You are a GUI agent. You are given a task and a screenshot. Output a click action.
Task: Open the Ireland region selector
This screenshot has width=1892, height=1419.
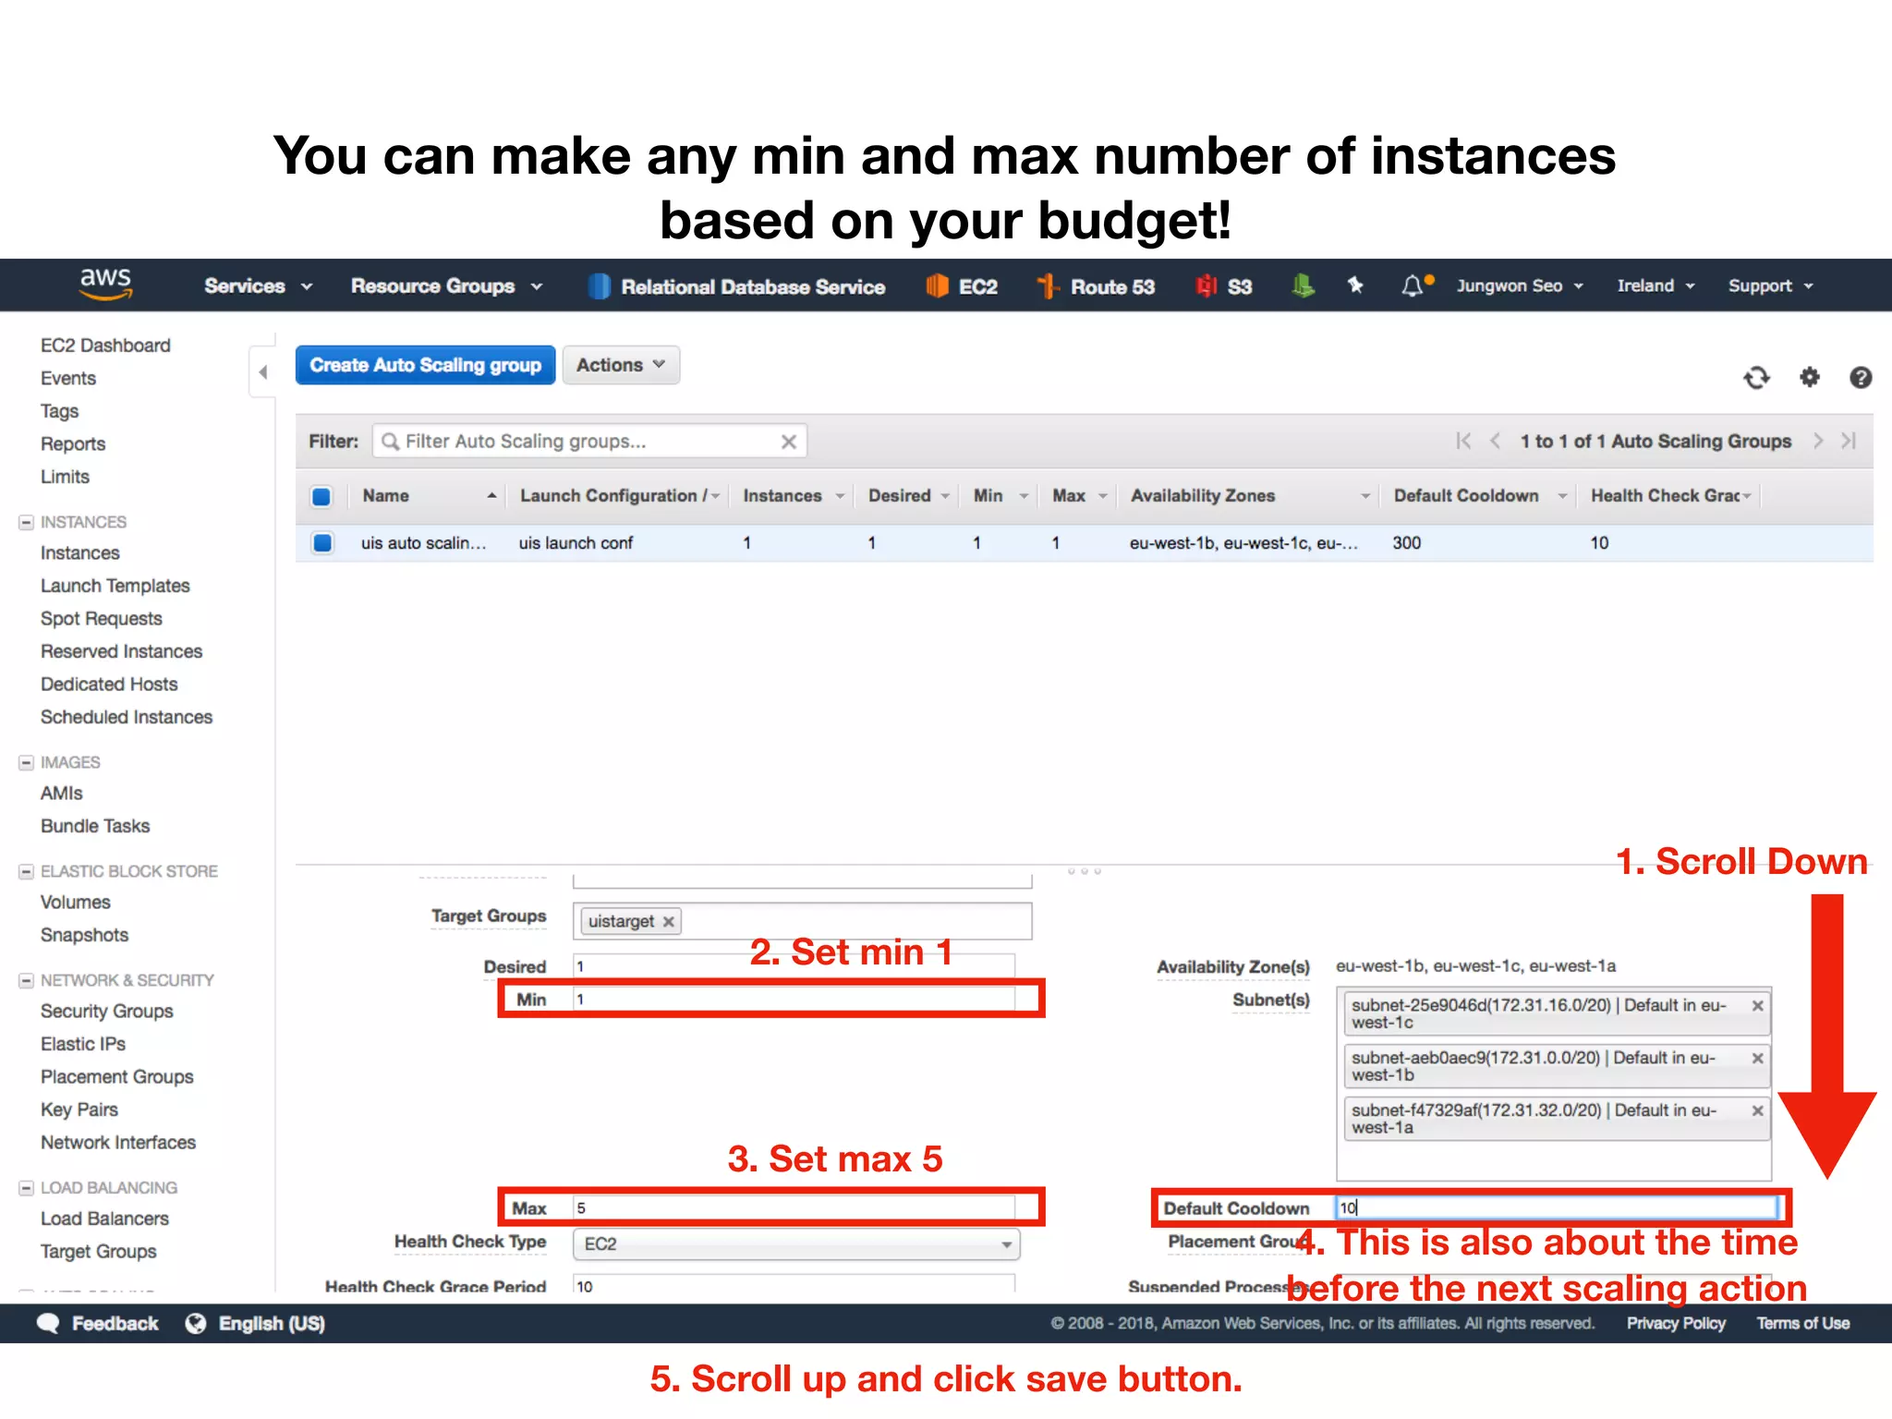click(x=1655, y=286)
